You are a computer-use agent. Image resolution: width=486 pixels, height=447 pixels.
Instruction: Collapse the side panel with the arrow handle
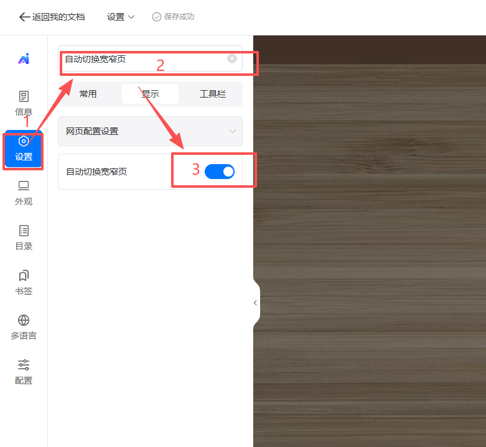click(x=255, y=303)
